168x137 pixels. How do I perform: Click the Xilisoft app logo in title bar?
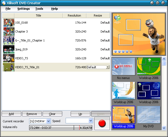[x=3, y=3]
